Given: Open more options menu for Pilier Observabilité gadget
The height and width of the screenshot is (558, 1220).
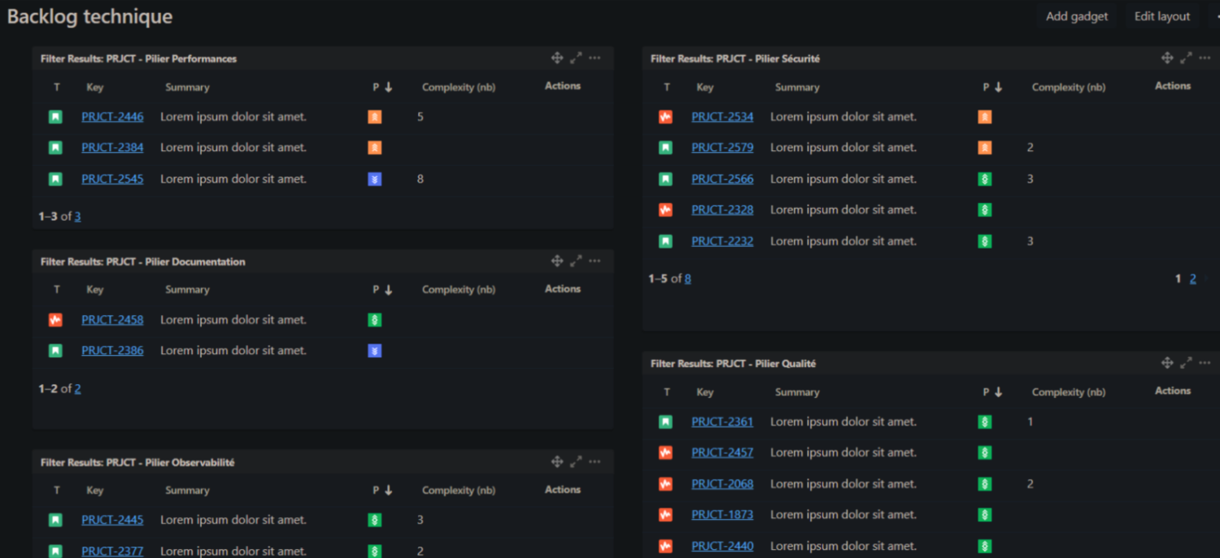Looking at the screenshot, I should pyautogui.click(x=595, y=461).
